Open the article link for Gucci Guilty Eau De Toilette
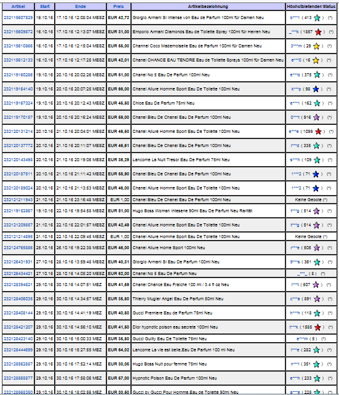 [18, 338]
